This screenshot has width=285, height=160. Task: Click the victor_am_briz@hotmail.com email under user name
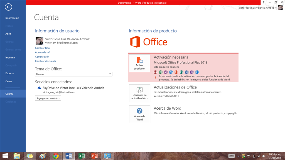pyautogui.click(x=62, y=43)
